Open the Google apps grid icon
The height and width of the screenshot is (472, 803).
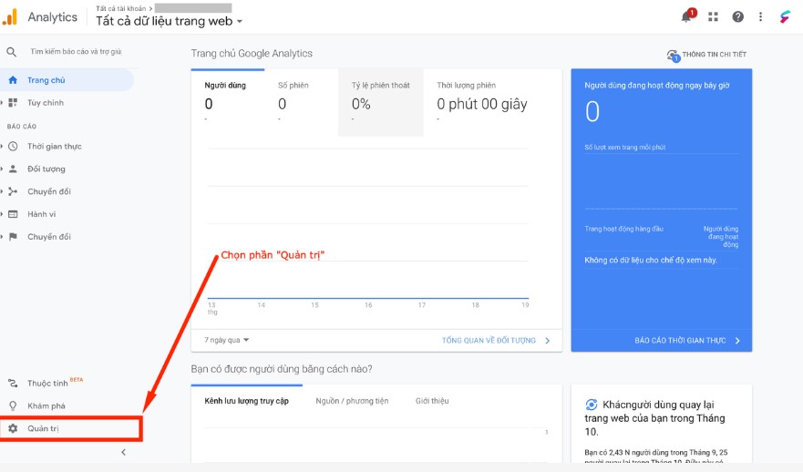(x=713, y=17)
